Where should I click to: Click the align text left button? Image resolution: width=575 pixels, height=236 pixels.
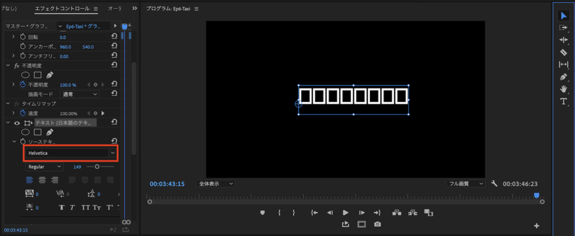(30, 180)
